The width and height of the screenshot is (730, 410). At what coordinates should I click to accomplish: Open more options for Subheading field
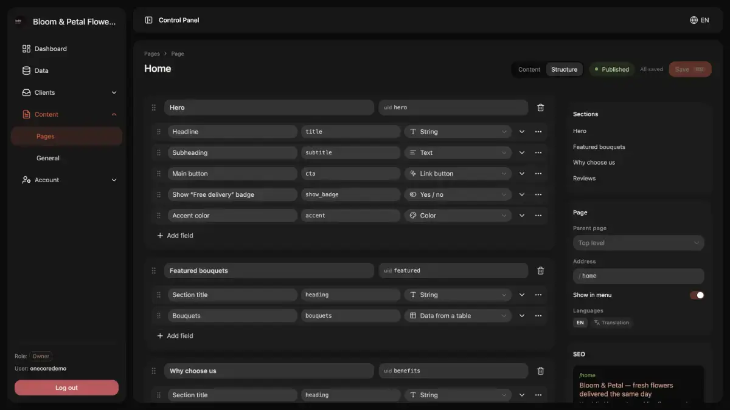(538, 152)
